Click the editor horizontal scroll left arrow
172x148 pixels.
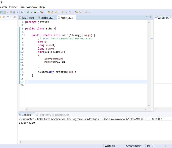[27, 109]
